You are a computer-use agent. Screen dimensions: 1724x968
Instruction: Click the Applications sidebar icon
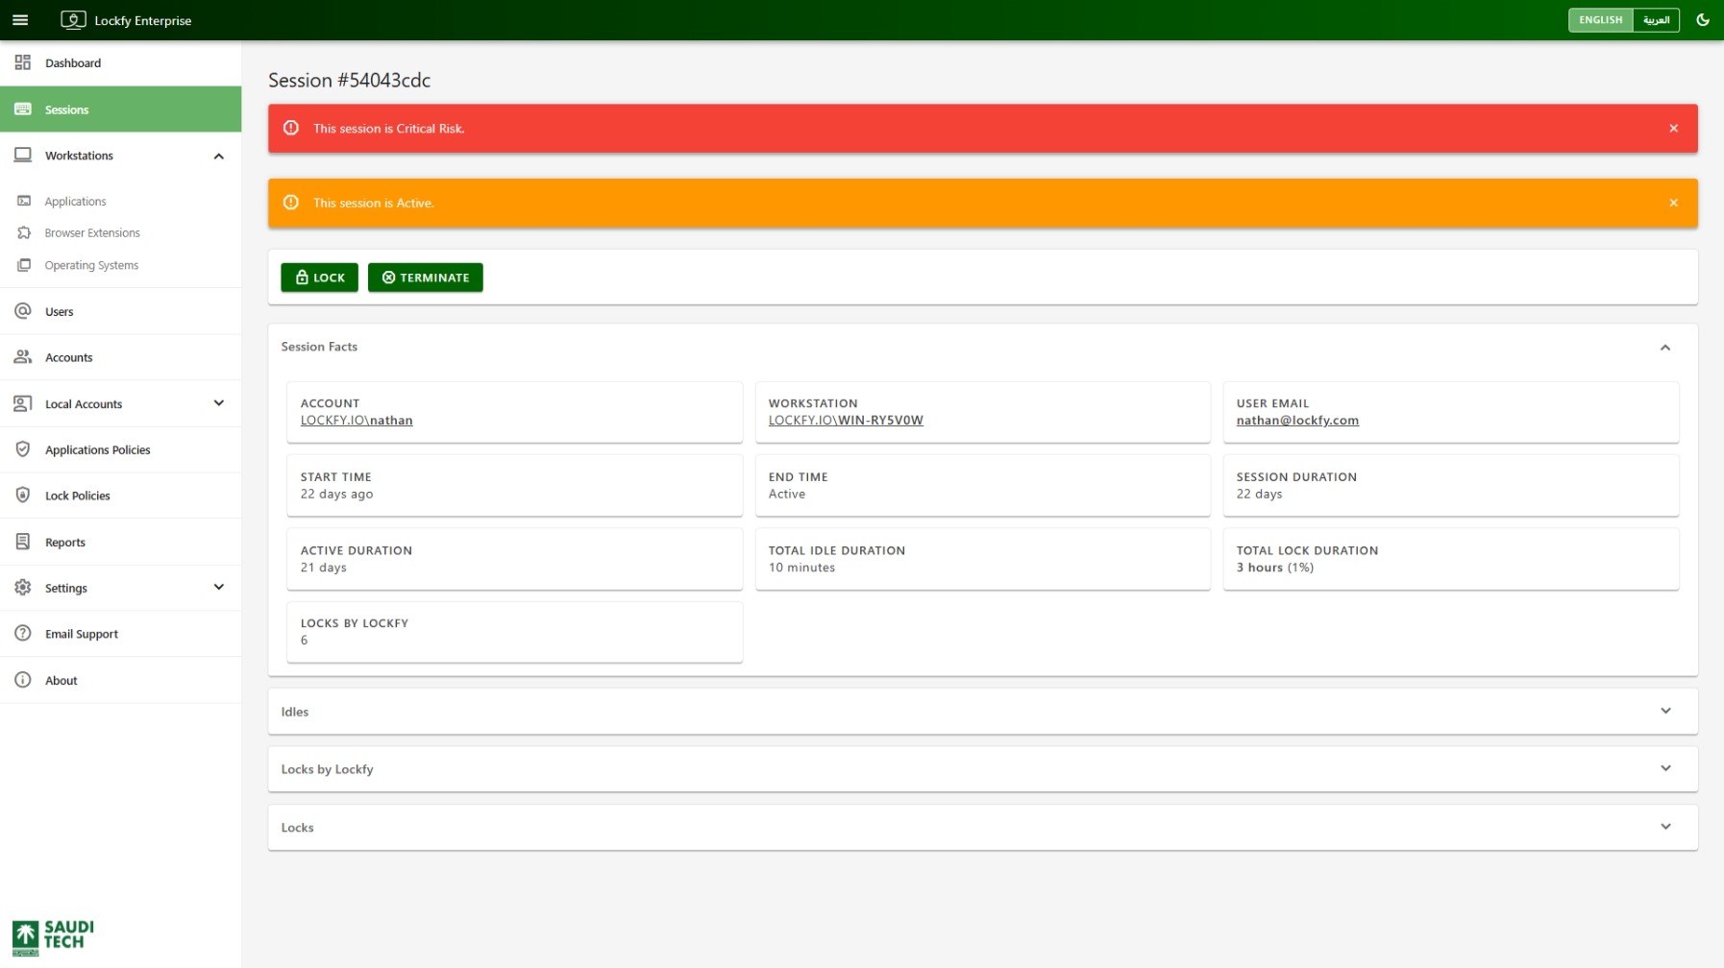pos(24,202)
